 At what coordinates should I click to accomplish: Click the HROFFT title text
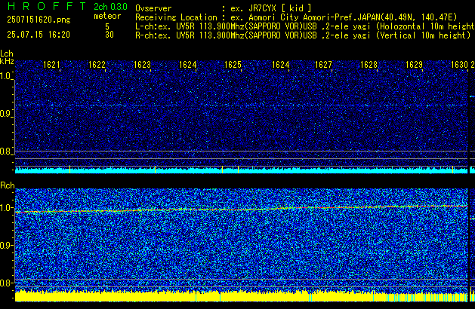click(x=46, y=6)
